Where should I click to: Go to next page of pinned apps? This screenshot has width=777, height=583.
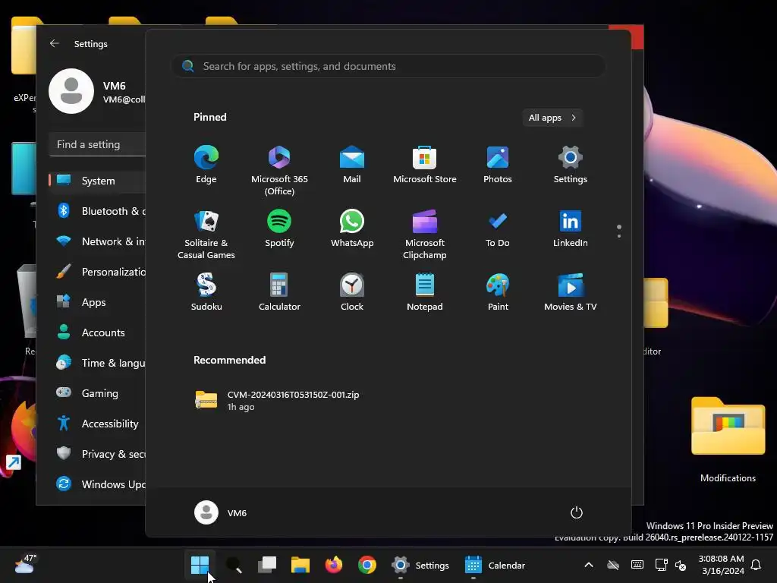(x=619, y=235)
